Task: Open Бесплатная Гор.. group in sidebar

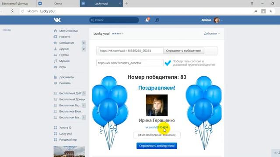Action: click(70, 106)
